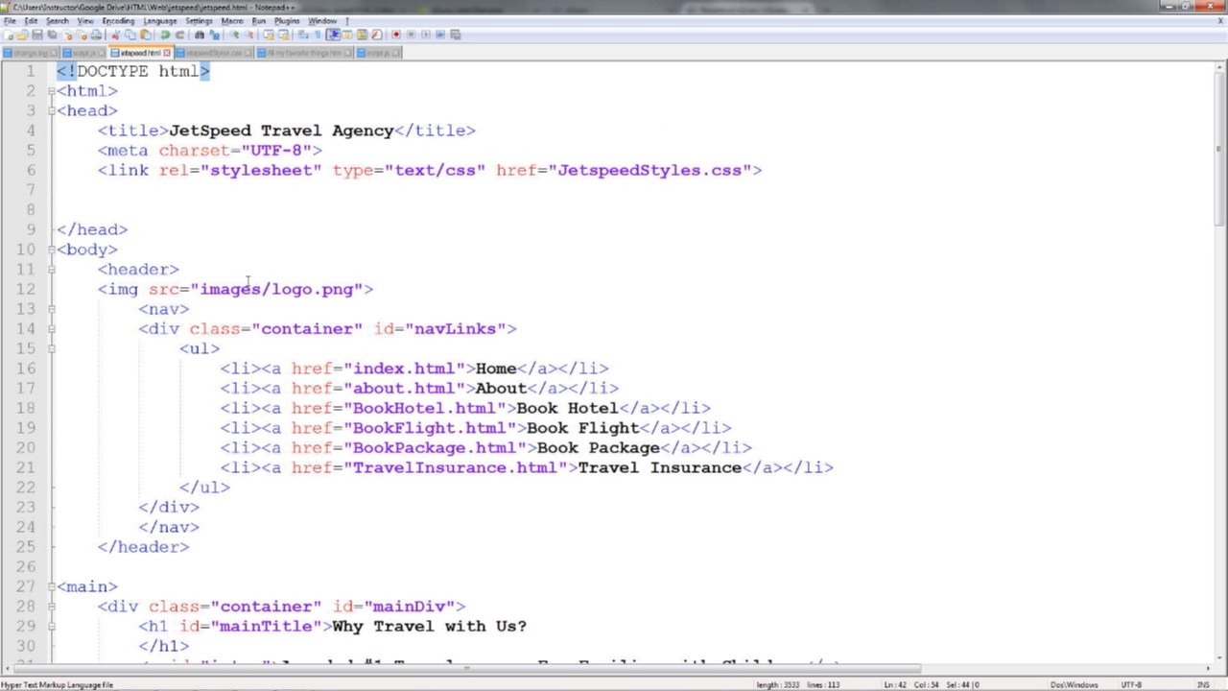Open the Settings menu
This screenshot has height=691, width=1228.
click(x=199, y=20)
